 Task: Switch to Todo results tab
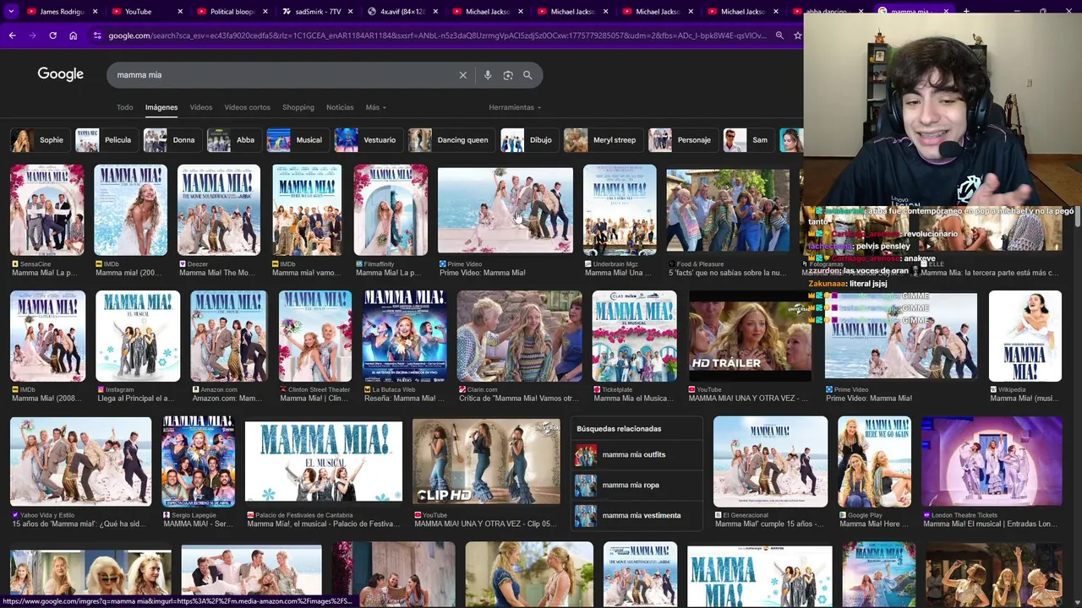pos(125,107)
